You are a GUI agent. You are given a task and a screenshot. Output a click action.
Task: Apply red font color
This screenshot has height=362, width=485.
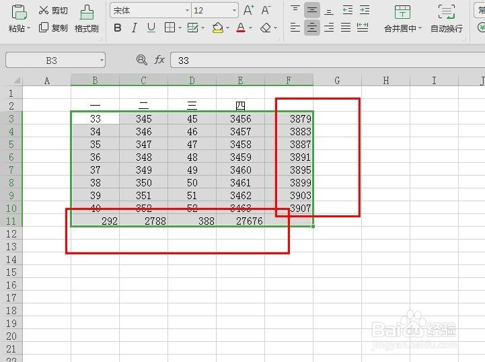click(241, 28)
